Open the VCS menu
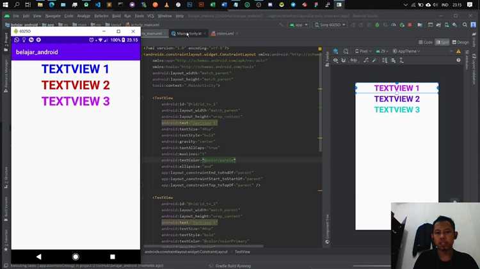480x269 pixels. click(150, 16)
